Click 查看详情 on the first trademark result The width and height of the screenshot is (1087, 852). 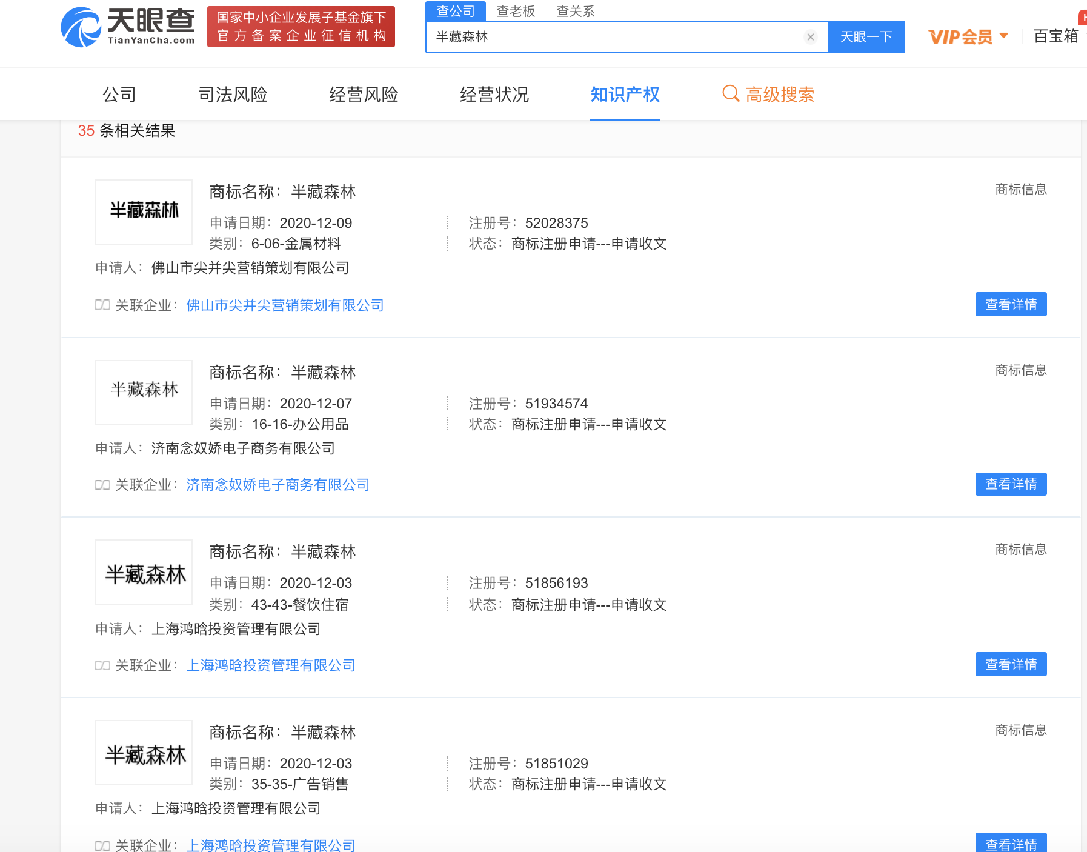tap(1010, 305)
